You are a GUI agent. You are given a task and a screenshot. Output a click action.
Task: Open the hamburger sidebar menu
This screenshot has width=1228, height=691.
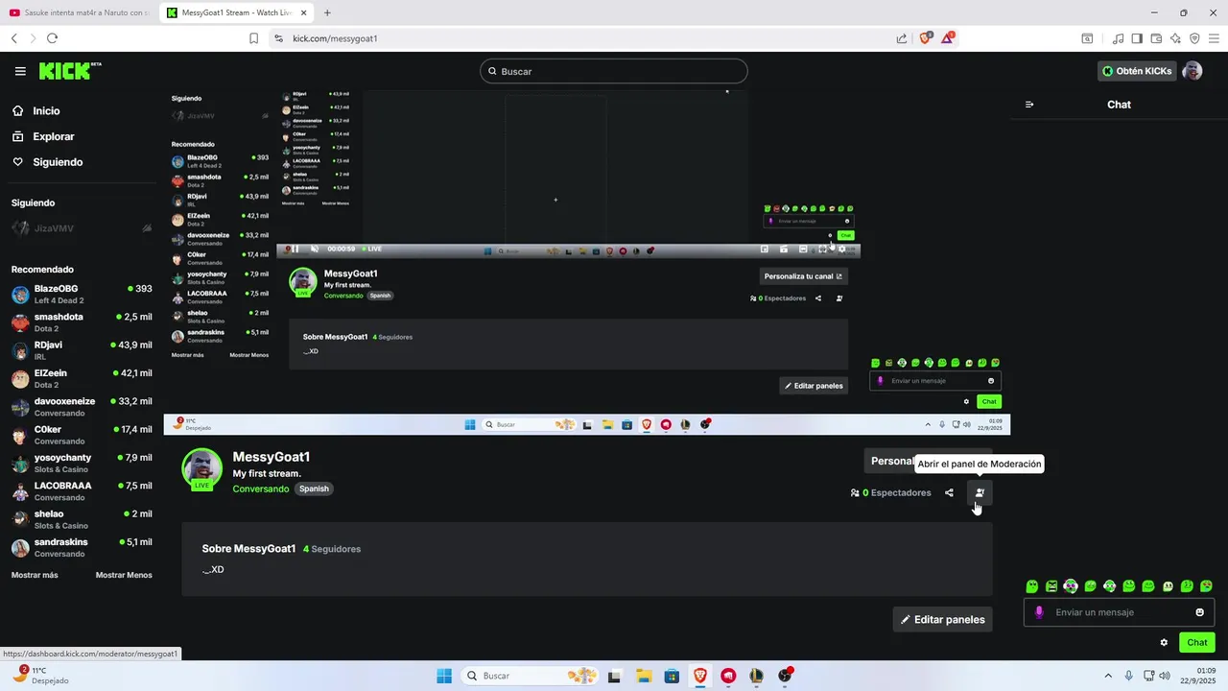20,71
